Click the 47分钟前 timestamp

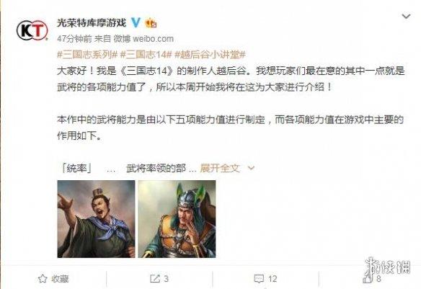74,39
